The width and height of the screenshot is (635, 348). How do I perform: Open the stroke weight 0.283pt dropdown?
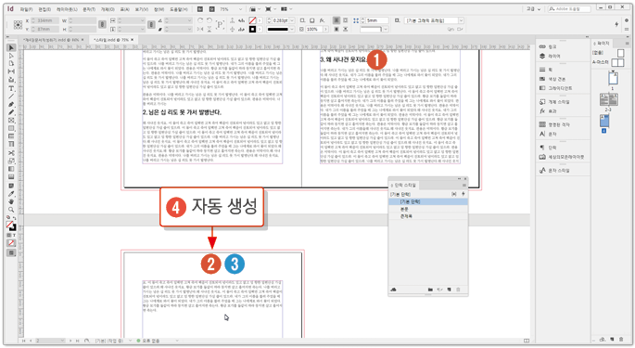click(x=293, y=20)
